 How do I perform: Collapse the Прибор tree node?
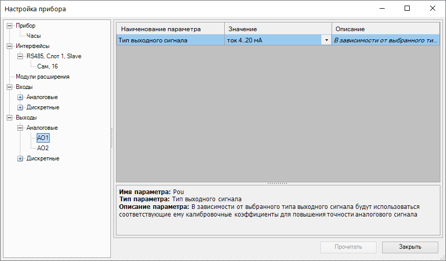click(x=10, y=26)
